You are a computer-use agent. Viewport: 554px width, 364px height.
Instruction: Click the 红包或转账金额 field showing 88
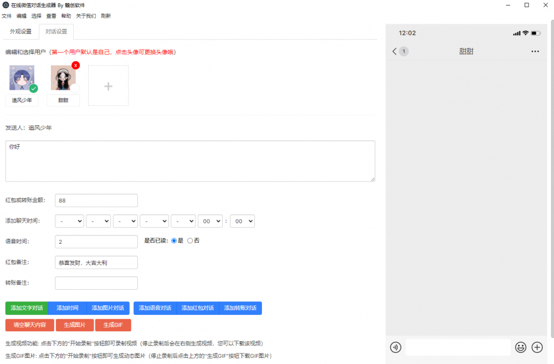(96, 201)
